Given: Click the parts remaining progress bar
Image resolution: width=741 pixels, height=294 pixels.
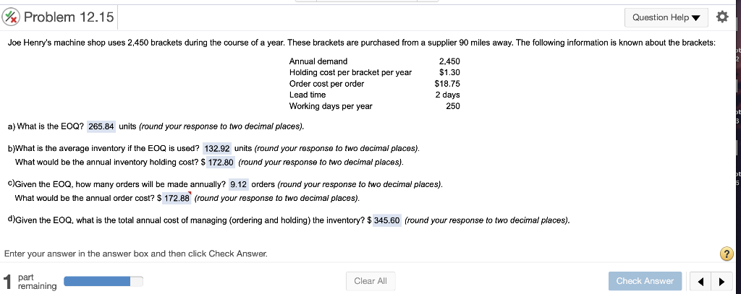Looking at the screenshot, I should [x=103, y=281].
